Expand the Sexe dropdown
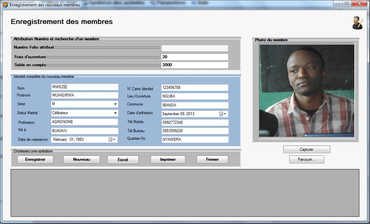 click(x=115, y=104)
